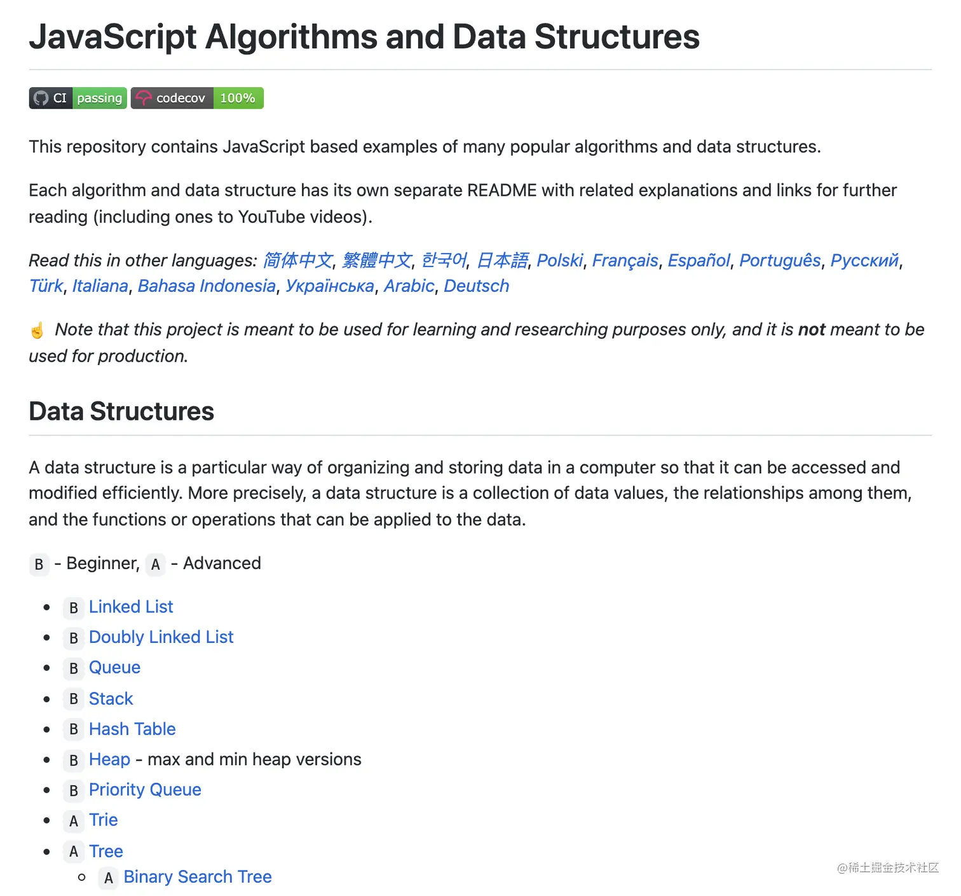961x896 pixels.
Task: Open the Русский translation link
Action: [x=864, y=260]
